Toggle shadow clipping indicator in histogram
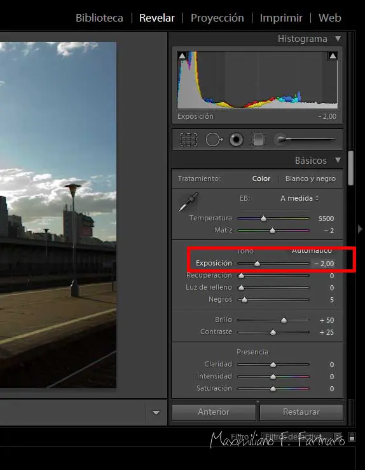Screen dimensions: 365x470 pyautogui.click(x=182, y=55)
